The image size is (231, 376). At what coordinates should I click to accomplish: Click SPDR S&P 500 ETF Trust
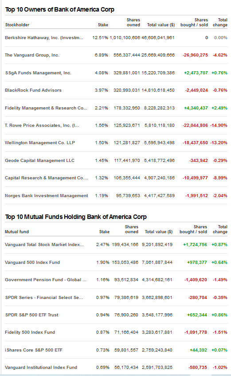tap(32, 315)
